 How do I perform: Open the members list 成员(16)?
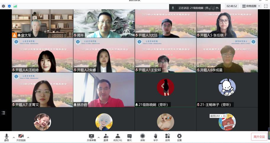click(117, 137)
